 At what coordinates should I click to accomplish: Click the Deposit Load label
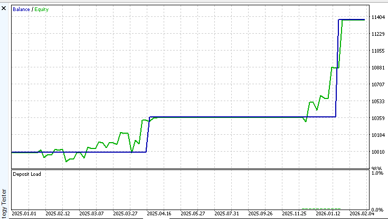(x=27, y=174)
